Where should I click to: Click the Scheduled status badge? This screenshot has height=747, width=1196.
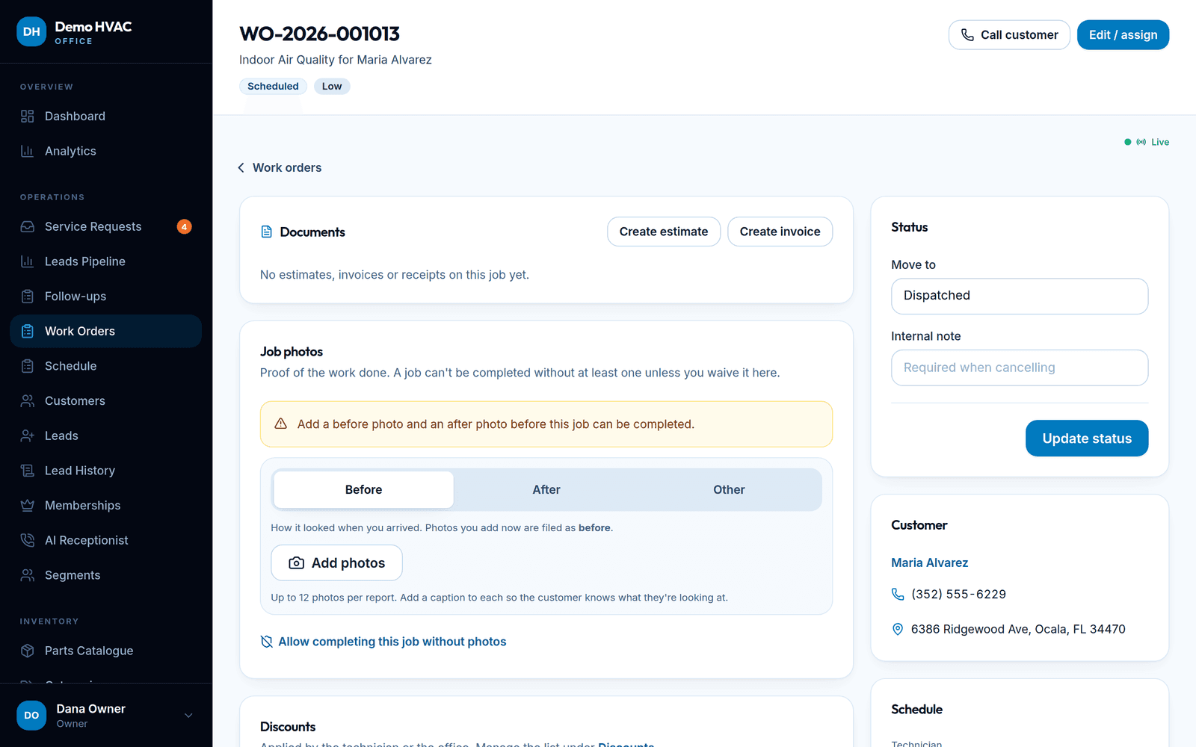pos(273,87)
